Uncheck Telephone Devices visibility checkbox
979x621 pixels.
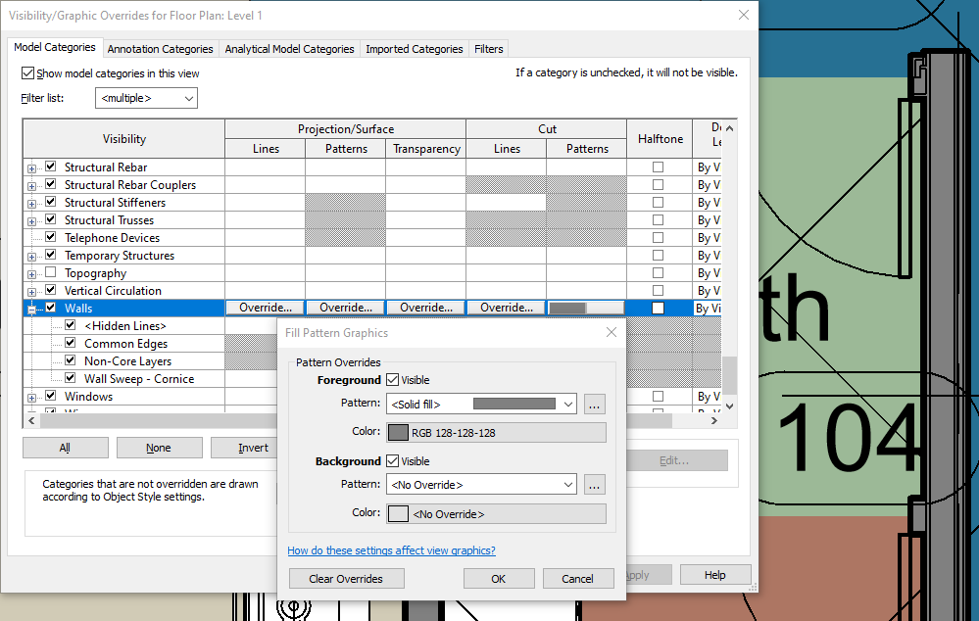[51, 236]
